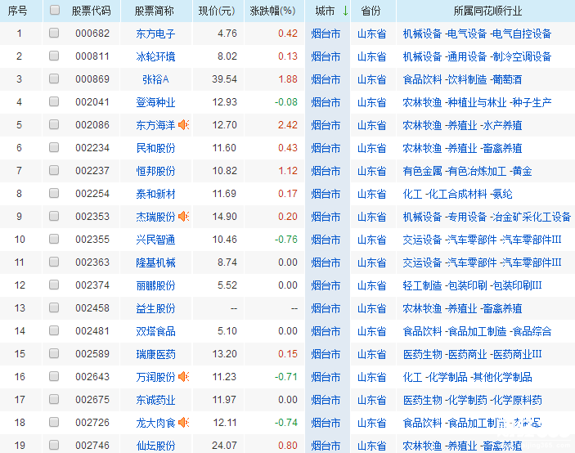Open industry link 制冷空调设备 for 冰轮环境
The height and width of the screenshot is (453, 575).
pyautogui.click(x=522, y=56)
